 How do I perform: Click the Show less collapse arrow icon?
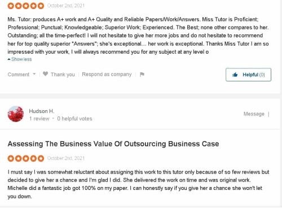click(x=9, y=59)
